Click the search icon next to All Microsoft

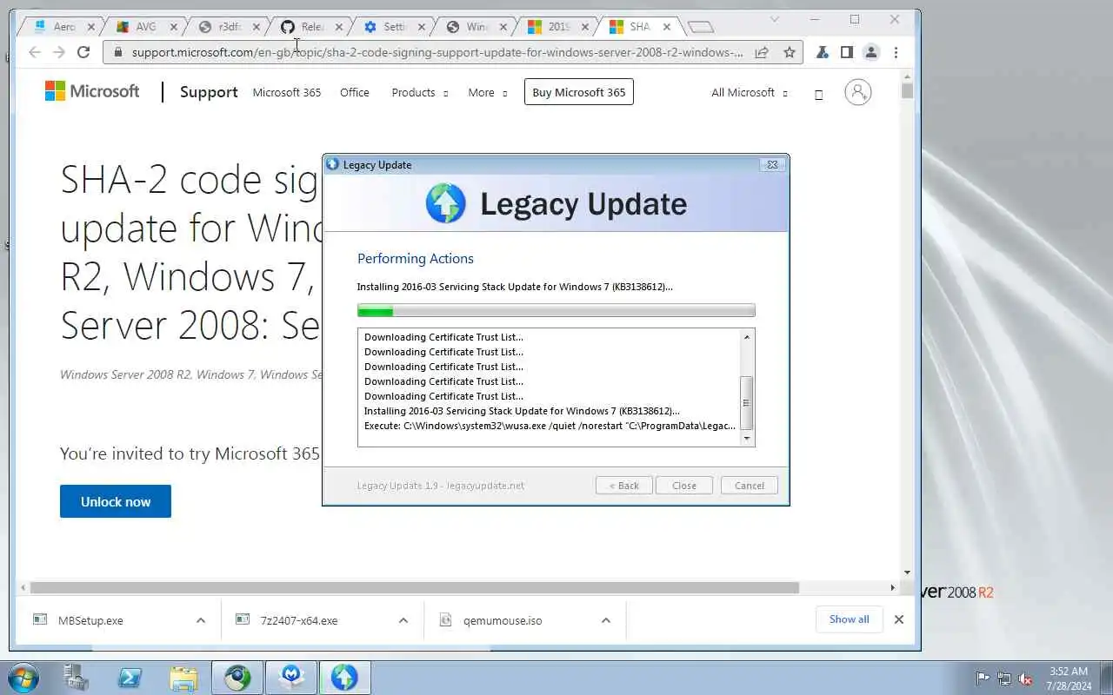tap(818, 94)
